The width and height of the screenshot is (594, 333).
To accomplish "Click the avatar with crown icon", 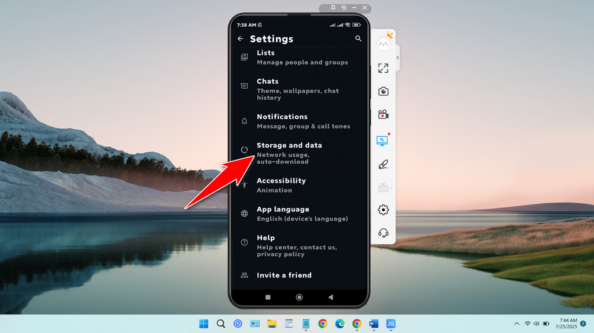I will [384, 41].
